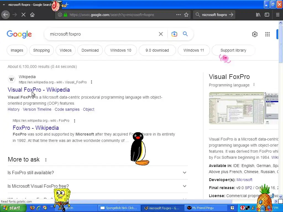
Task: Go back using the browser back arrow
Action: tap(6, 15)
